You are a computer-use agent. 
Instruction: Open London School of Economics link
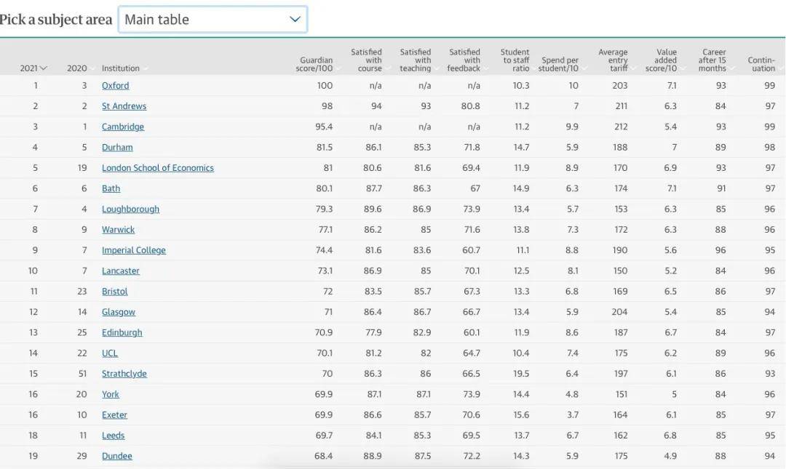click(157, 168)
